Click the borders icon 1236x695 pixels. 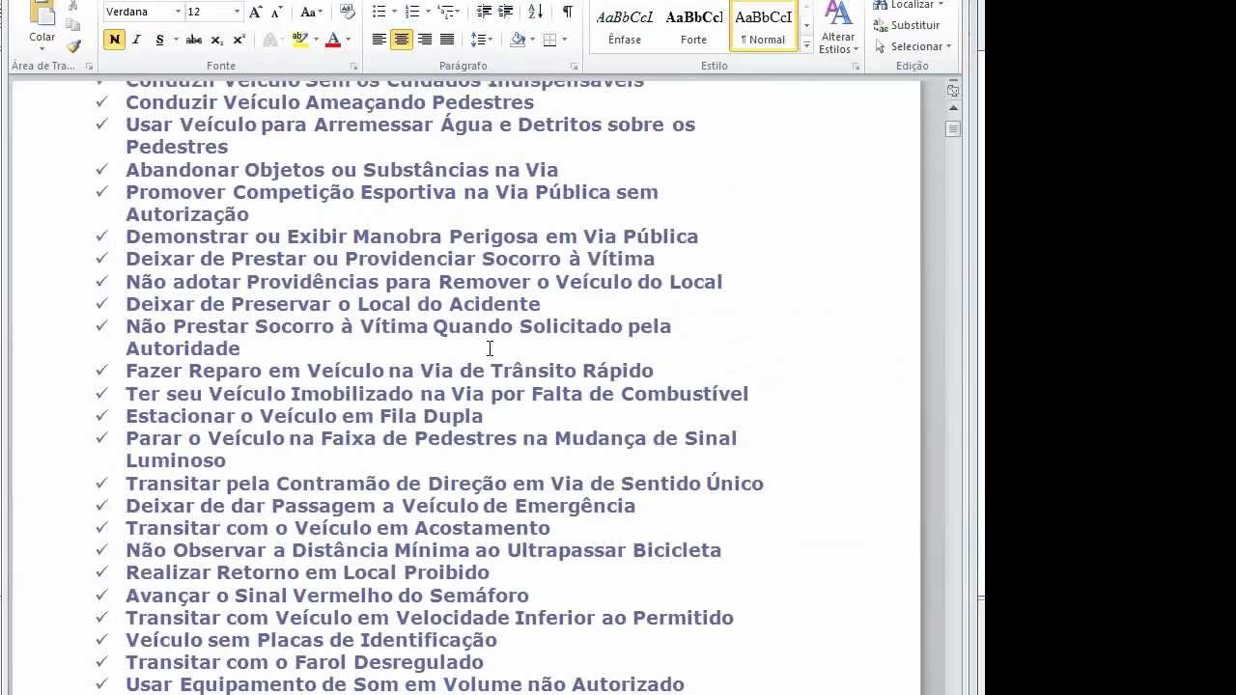pos(548,40)
